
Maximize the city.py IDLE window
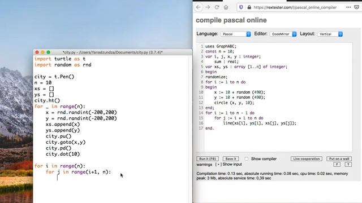click(x=48, y=52)
